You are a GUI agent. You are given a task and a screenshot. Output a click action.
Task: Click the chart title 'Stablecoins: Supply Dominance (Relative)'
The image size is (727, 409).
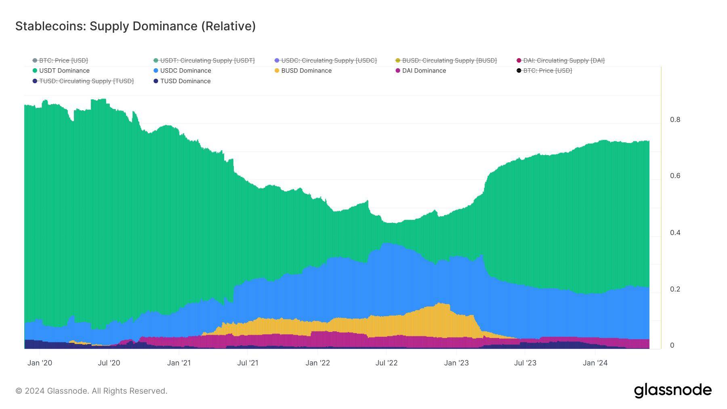[136, 26]
